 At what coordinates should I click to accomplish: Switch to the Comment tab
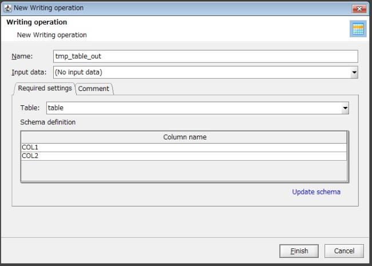point(94,89)
